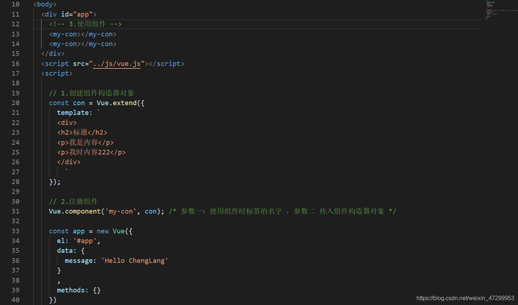Click the 'const app' declaration

(x=67, y=231)
